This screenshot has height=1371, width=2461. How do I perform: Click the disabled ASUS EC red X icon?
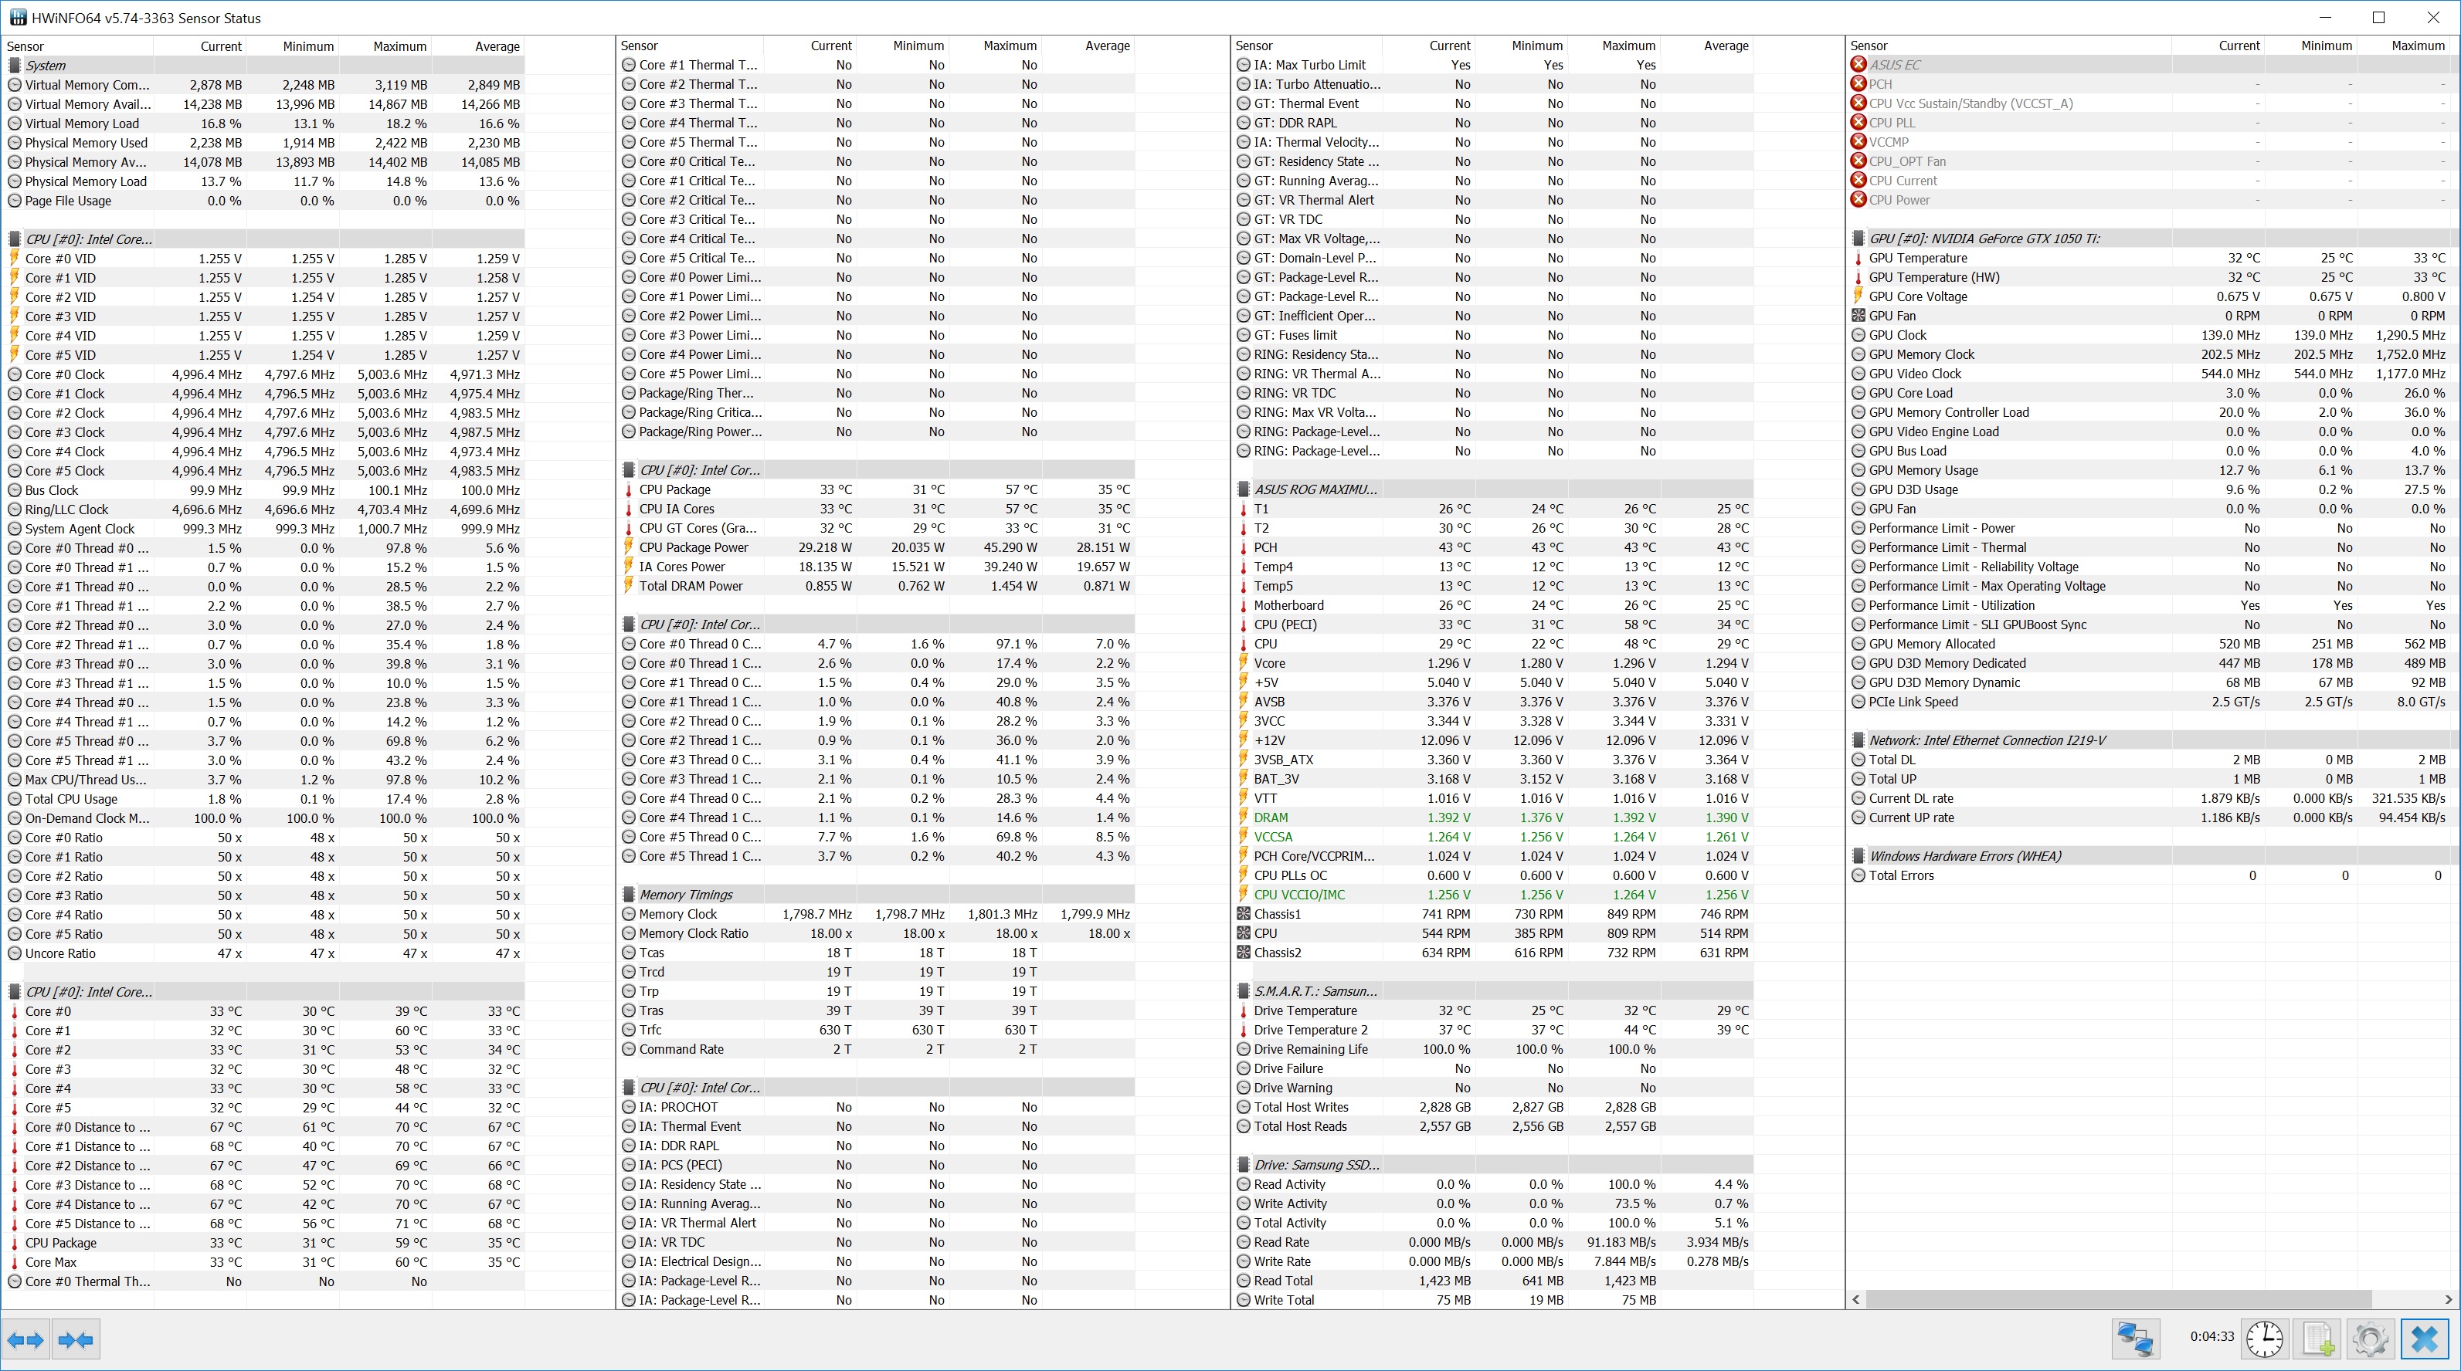click(1858, 65)
